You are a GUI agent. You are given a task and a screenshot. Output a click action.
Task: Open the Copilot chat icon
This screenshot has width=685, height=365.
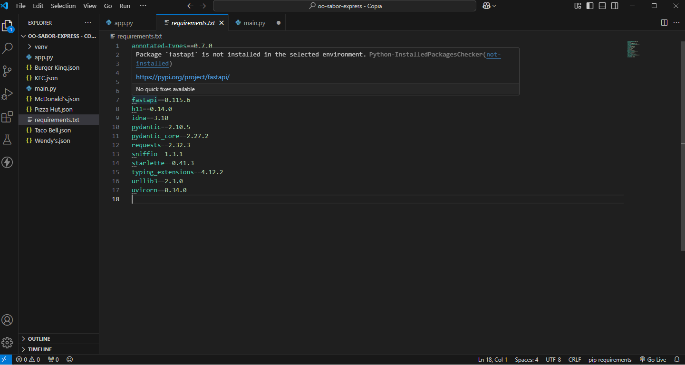pyautogui.click(x=487, y=6)
